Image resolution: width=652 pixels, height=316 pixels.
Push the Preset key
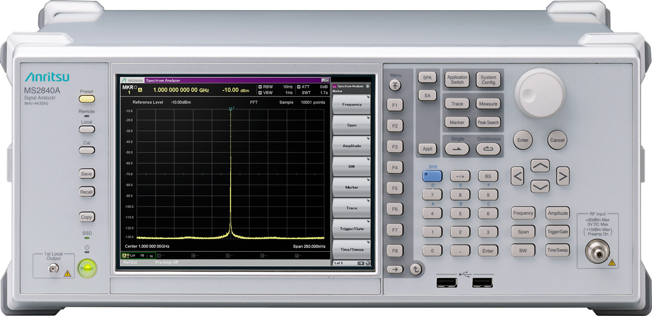pos(87,99)
